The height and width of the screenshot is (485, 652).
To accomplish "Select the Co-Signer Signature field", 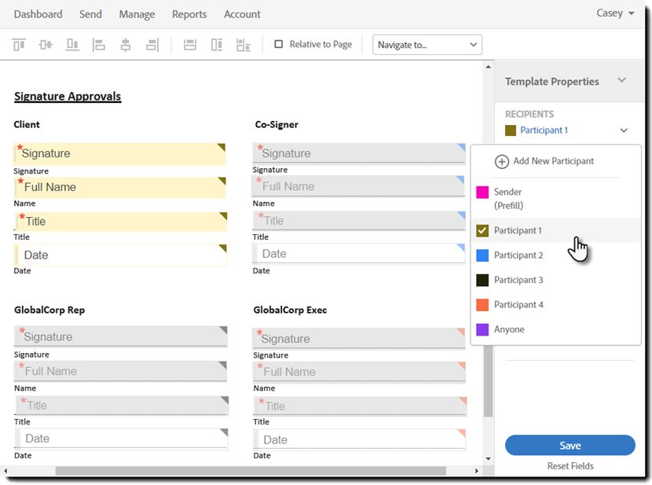I will [359, 153].
